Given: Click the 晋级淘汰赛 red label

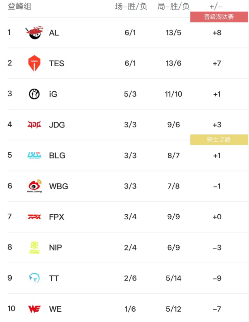Looking at the screenshot, I should point(219,17).
